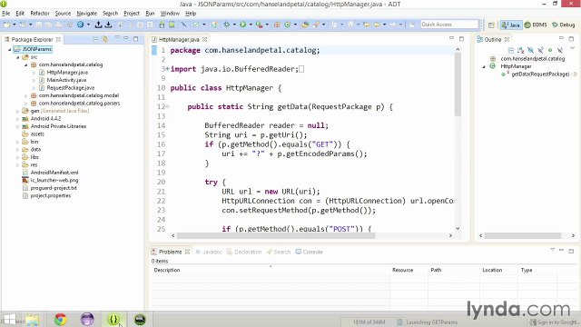
Task: Open the Project menu
Action: coord(132,13)
